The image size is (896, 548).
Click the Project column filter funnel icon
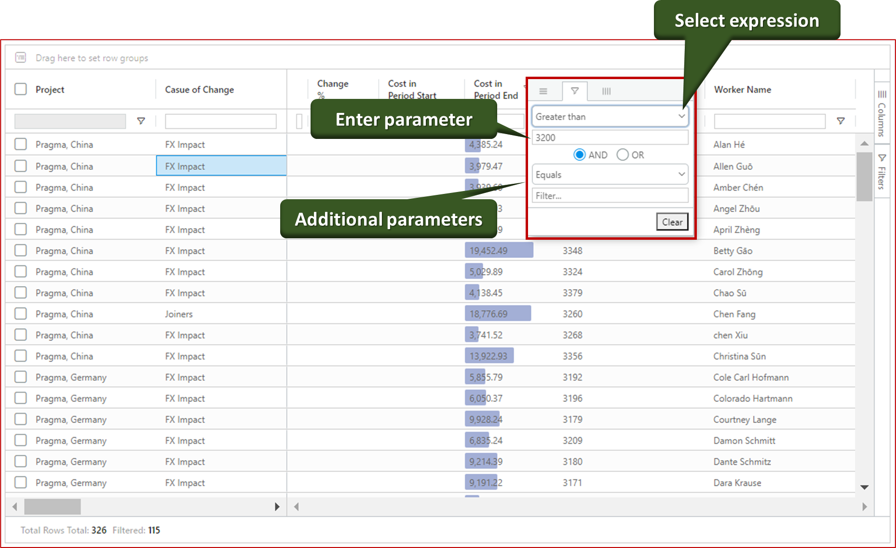tap(141, 121)
